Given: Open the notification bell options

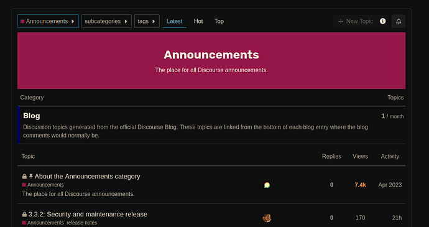Looking at the screenshot, I should [x=399, y=21].
